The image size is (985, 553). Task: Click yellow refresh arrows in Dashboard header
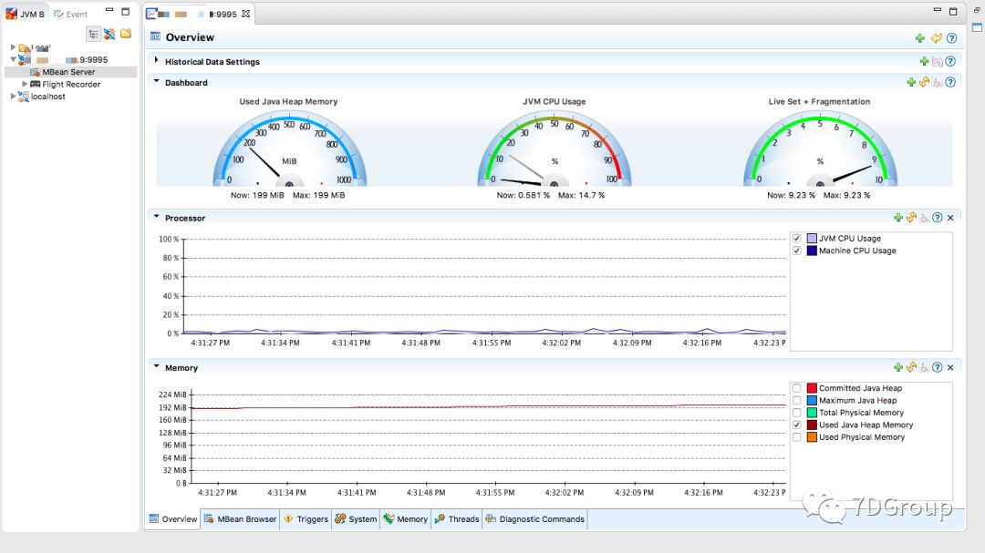click(x=924, y=82)
